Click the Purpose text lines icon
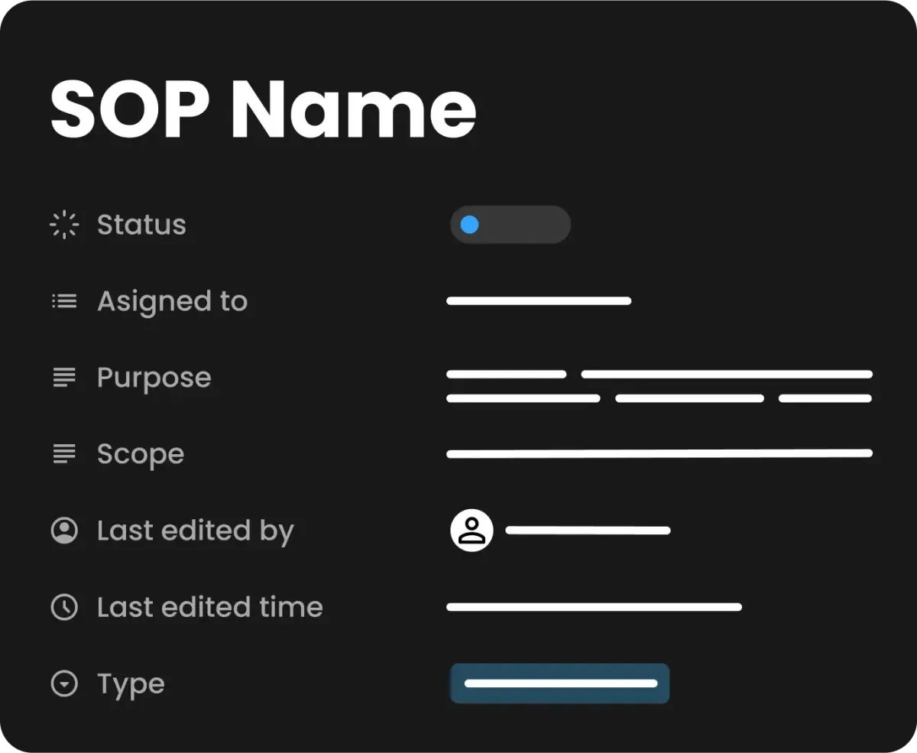The height and width of the screenshot is (753, 917). [64, 378]
